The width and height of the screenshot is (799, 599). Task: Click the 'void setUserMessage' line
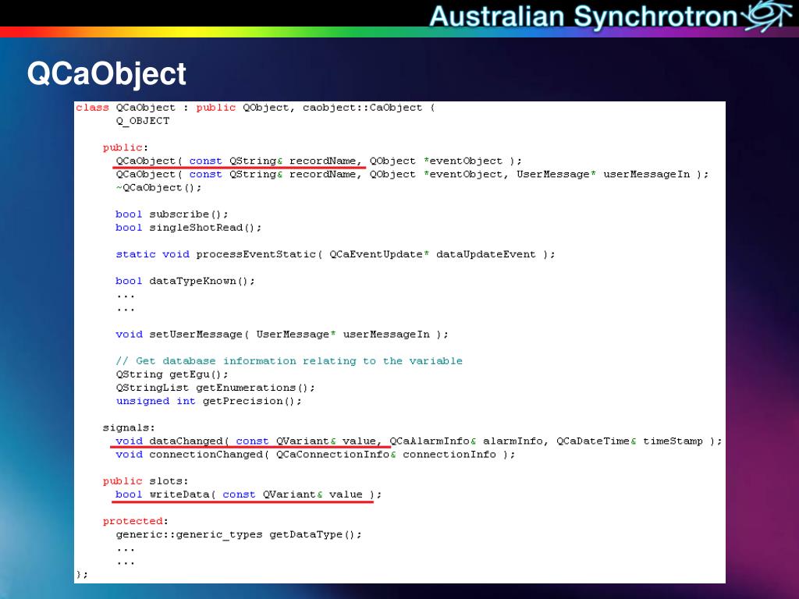click(282, 335)
